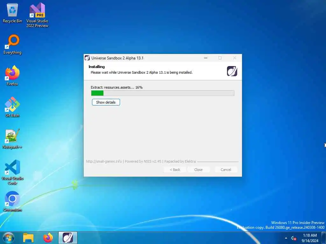Screen dimensions: 326x244
Task: Click the Show details button
Action: pyautogui.click(x=106, y=102)
